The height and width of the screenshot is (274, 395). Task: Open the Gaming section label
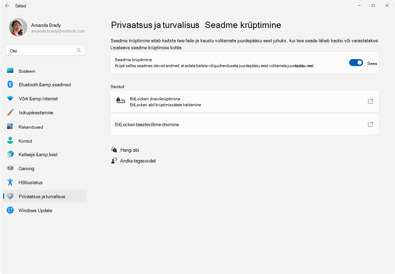pyautogui.click(x=26, y=168)
